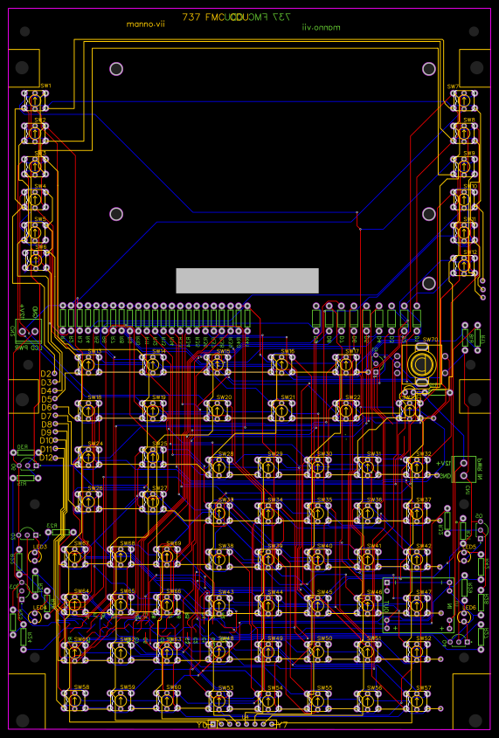Viewport: 499px width, 738px height.
Task: Select the SW70 rotary encoder footprint
Action: tap(421, 363)
